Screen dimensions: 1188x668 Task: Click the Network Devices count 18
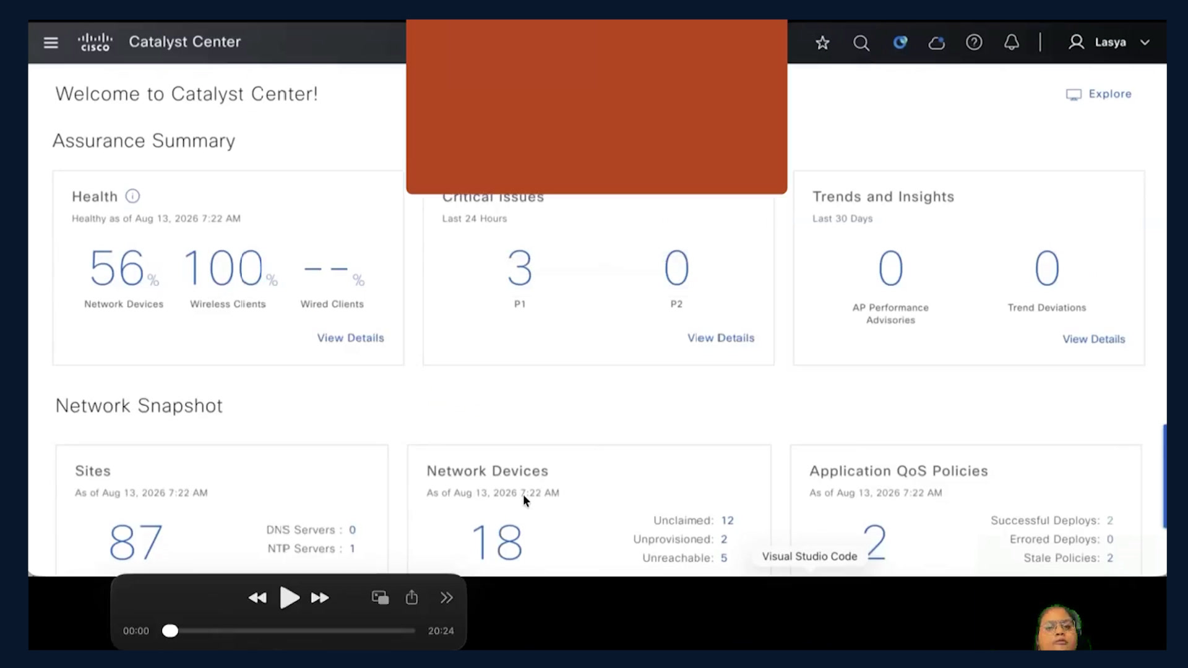coord(497,542)
